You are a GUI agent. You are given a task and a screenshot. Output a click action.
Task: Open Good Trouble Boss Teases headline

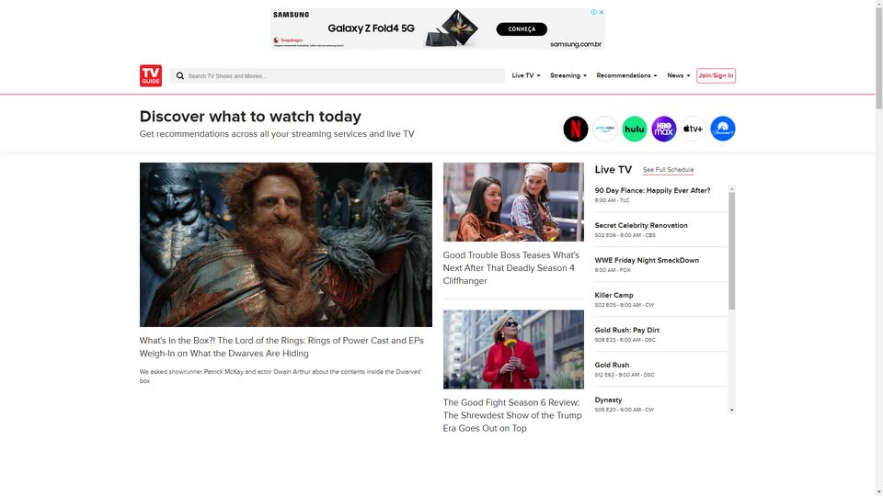(510, 267)
